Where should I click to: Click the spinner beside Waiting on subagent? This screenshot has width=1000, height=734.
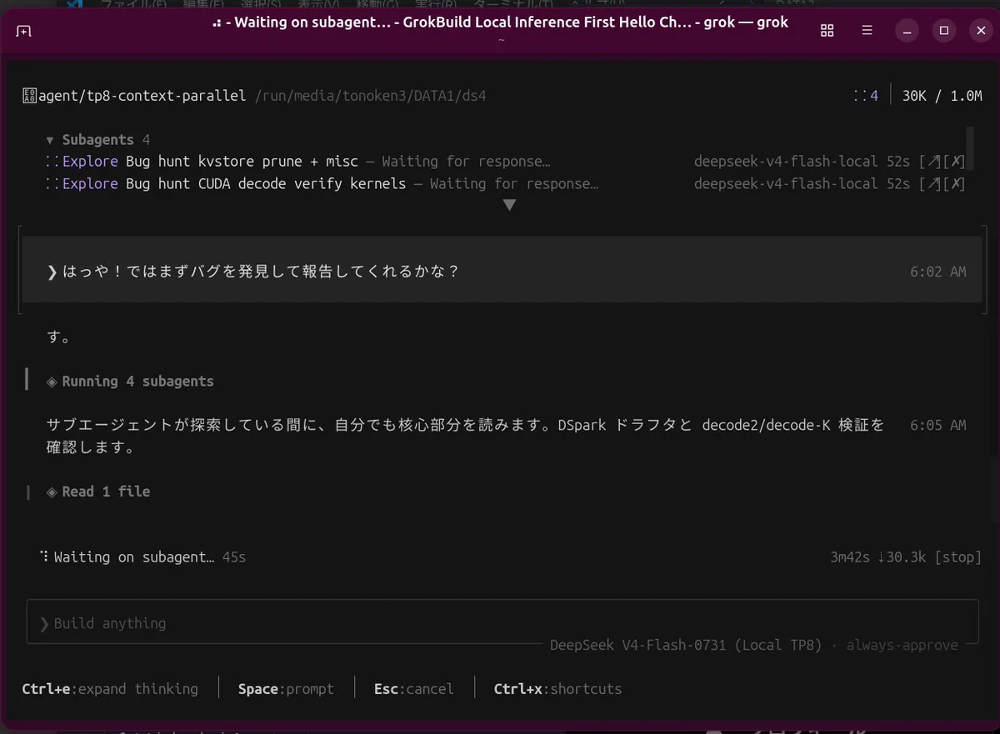coord(43,557)
